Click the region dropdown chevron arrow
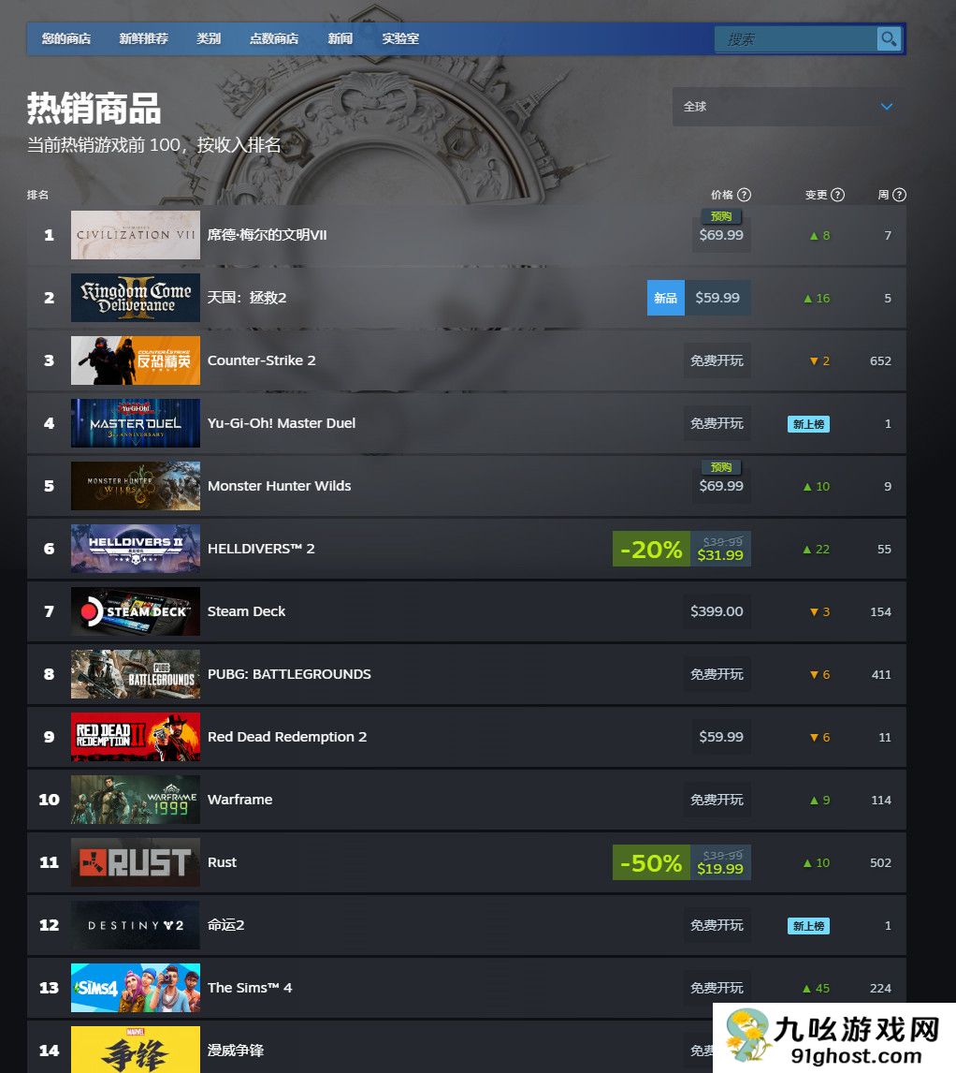 (886, 107)
